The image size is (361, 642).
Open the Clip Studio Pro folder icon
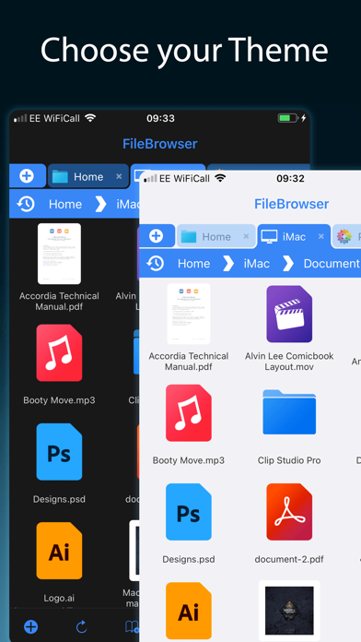(289, 412)
